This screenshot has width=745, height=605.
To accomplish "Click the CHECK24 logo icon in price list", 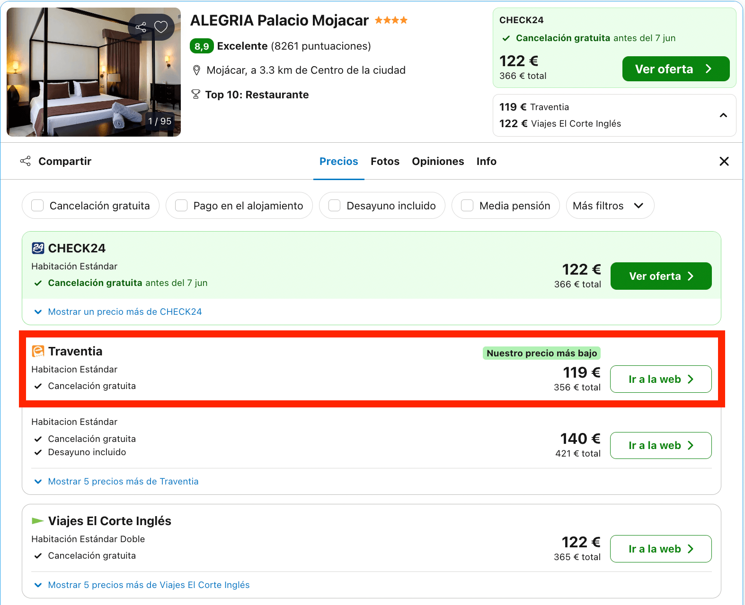I will pos(38,248).
